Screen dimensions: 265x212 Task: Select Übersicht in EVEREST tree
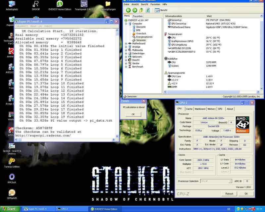point(141,27)
